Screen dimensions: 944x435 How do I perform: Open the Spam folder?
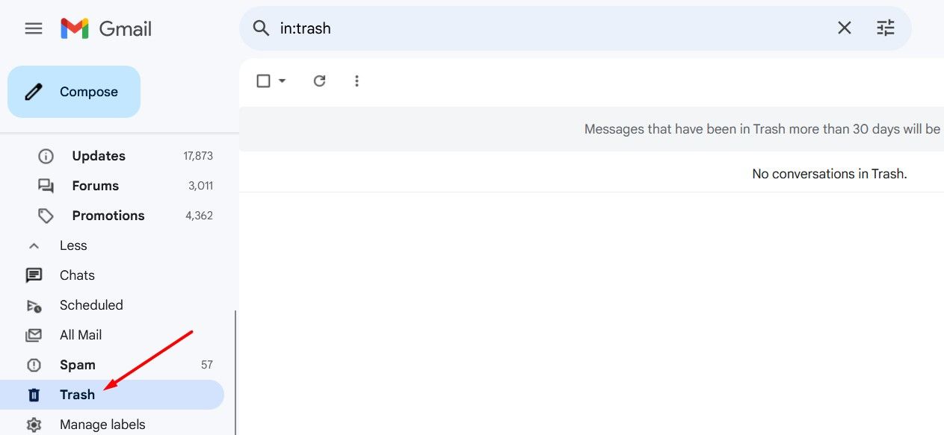pos(78,365)
